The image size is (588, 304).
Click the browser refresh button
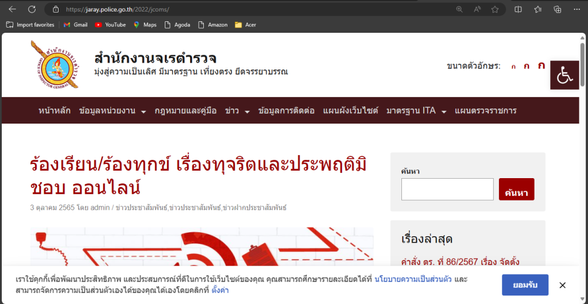point(32,9)
